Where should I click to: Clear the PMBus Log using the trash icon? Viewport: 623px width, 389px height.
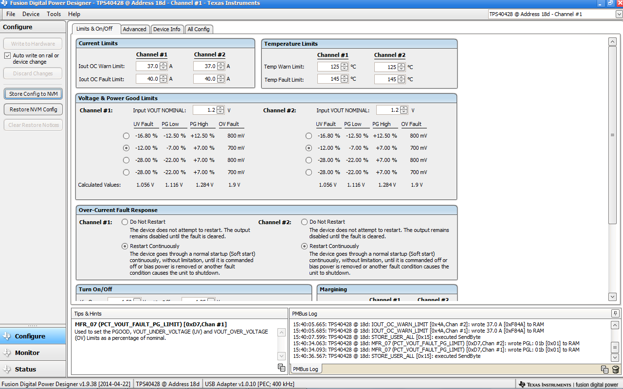(616, 370)
